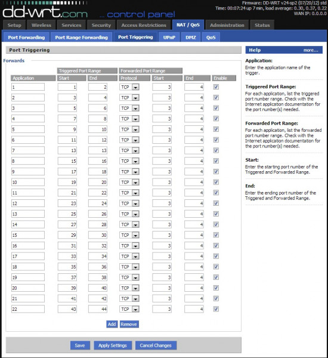Click the Save button
The width and height of the screenshot is (328, 358).
[80, 345]
